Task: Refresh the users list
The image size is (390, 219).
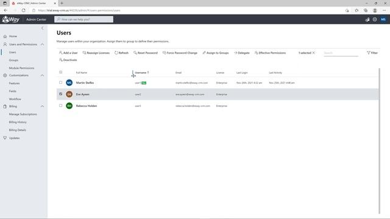Action: [122, 53]
